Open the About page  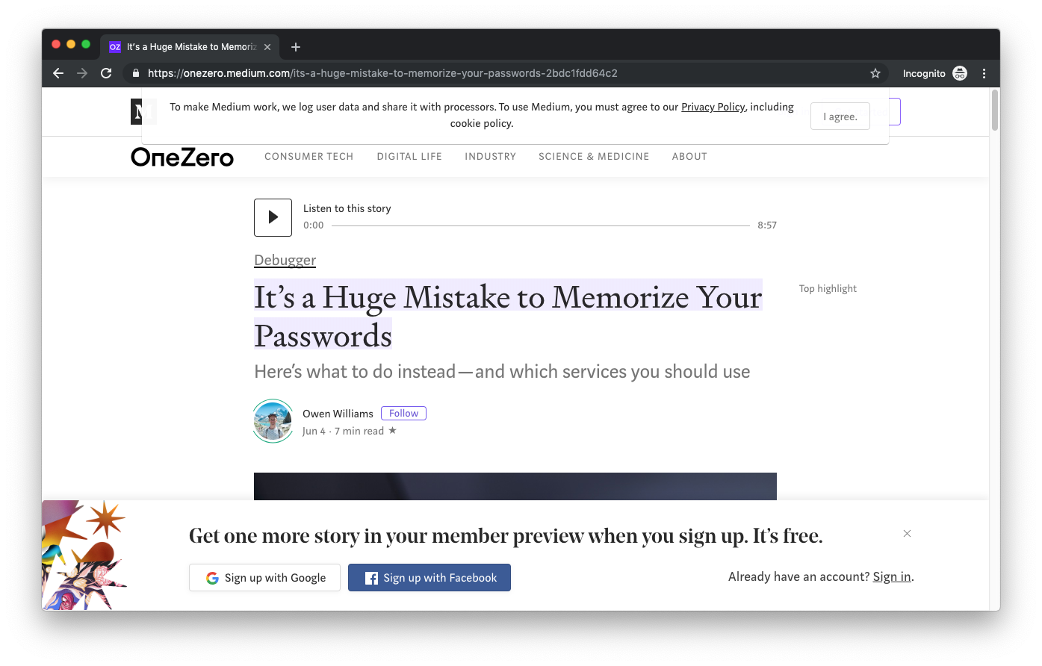689,157
